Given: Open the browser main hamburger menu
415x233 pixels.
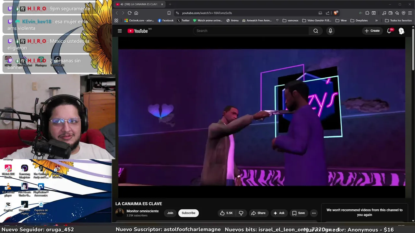Looking at the screenshot, I should (x=410, y=13).
